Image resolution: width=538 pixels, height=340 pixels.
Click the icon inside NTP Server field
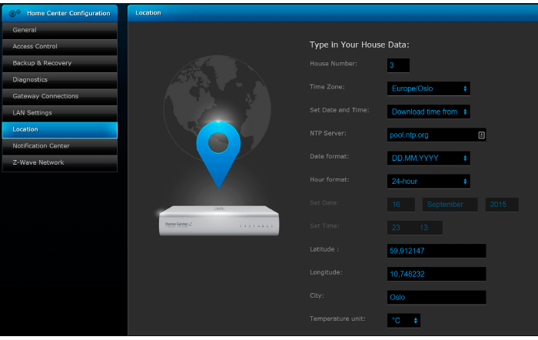(480, 135)
